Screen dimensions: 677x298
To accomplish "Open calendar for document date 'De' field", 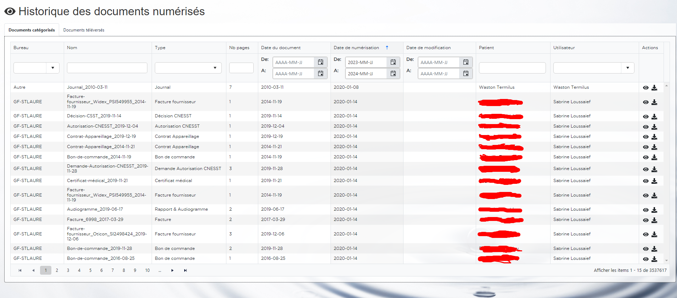I will tap(320, 62).
